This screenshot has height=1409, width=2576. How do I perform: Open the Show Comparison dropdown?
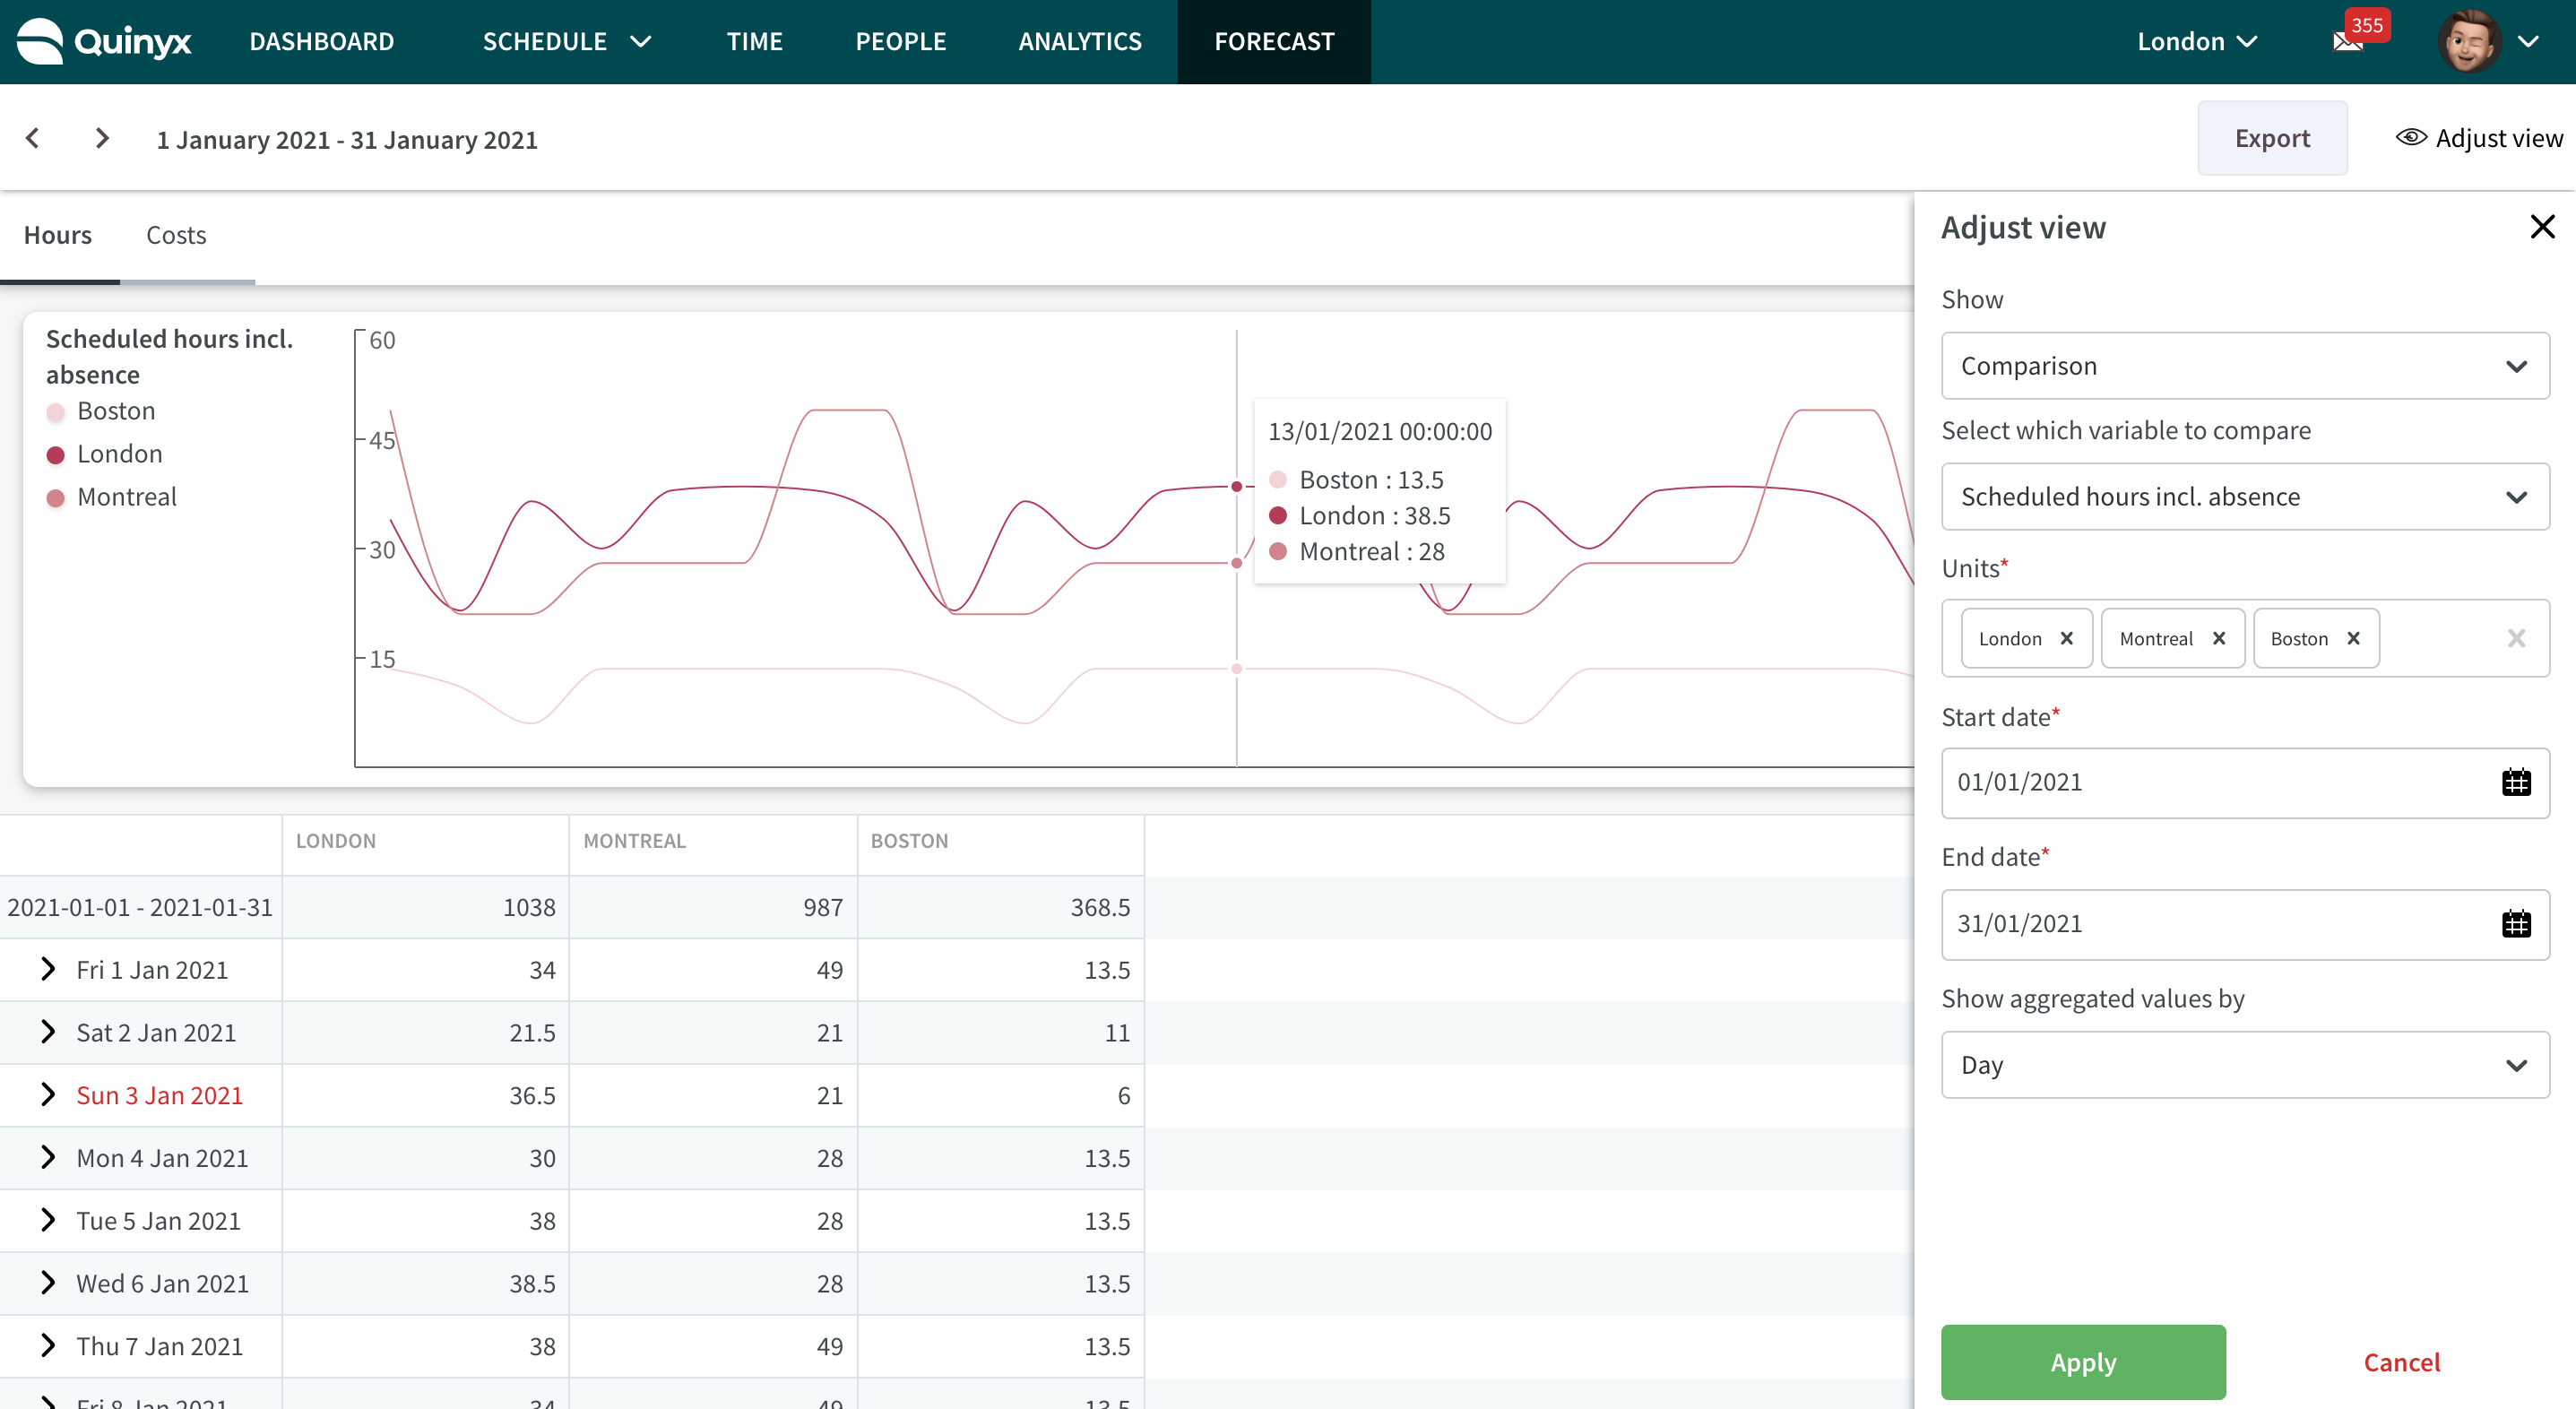[x=2245, y=366]
